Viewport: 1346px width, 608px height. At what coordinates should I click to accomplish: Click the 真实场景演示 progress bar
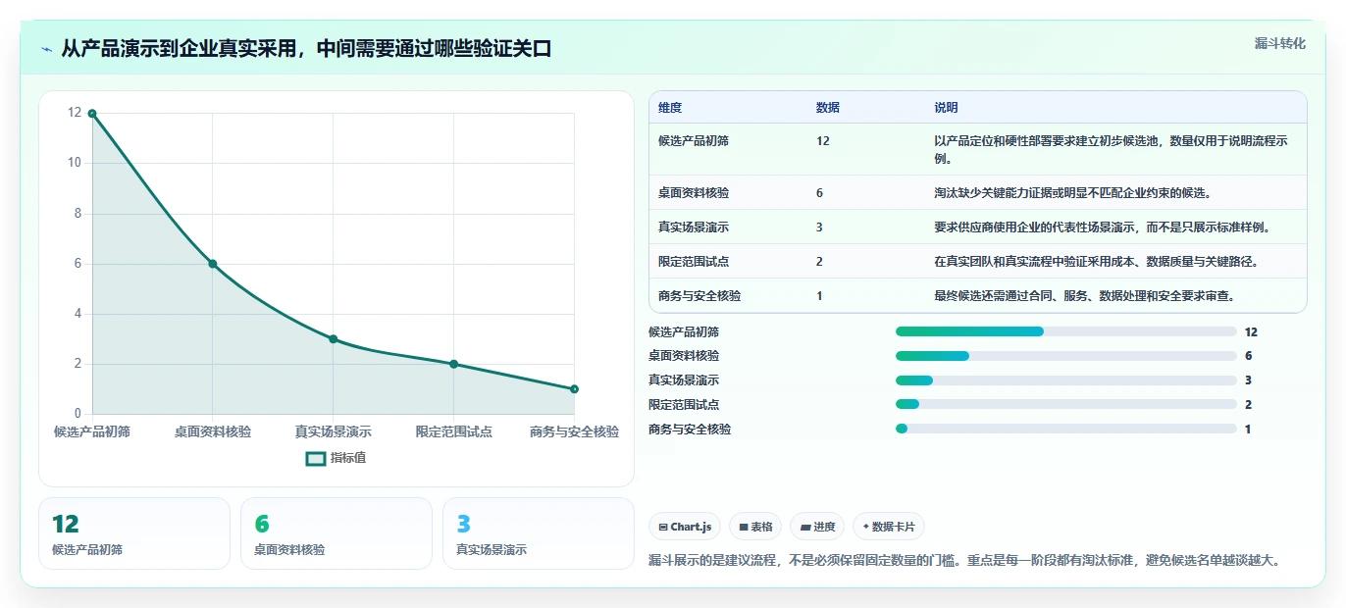pyautogui.click(x=1065, y=380)
